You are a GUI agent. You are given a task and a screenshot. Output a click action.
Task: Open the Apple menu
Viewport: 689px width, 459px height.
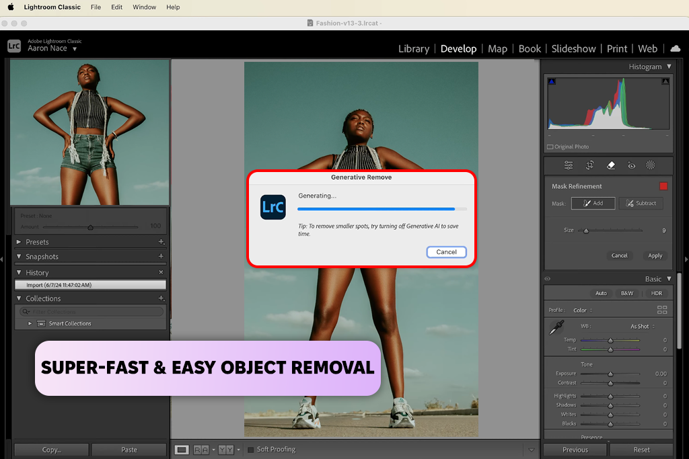[11, 7]
